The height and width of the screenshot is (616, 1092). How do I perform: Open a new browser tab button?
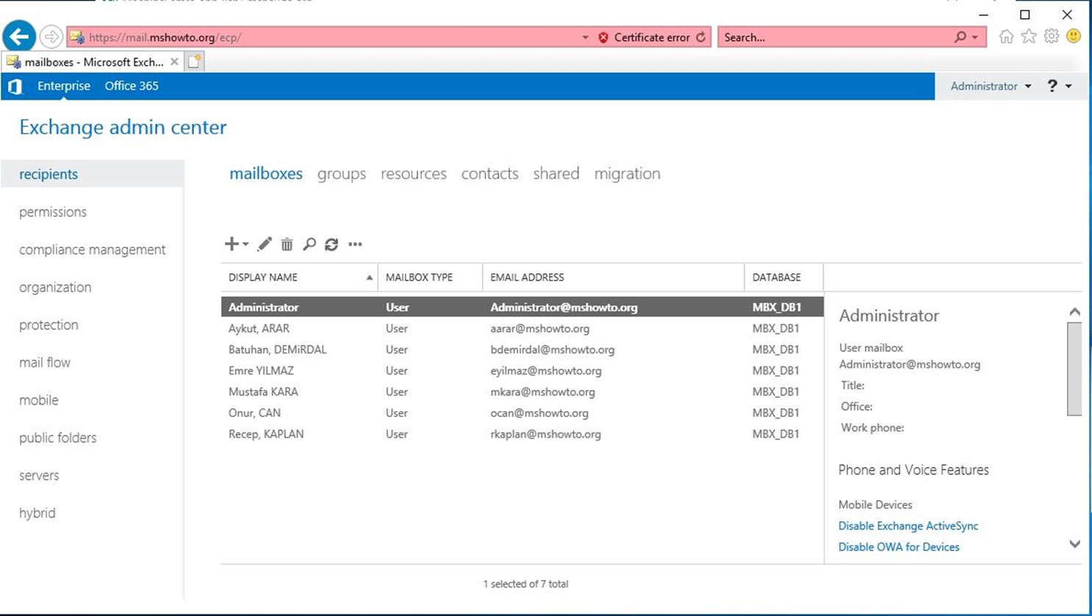pos(194,62)
